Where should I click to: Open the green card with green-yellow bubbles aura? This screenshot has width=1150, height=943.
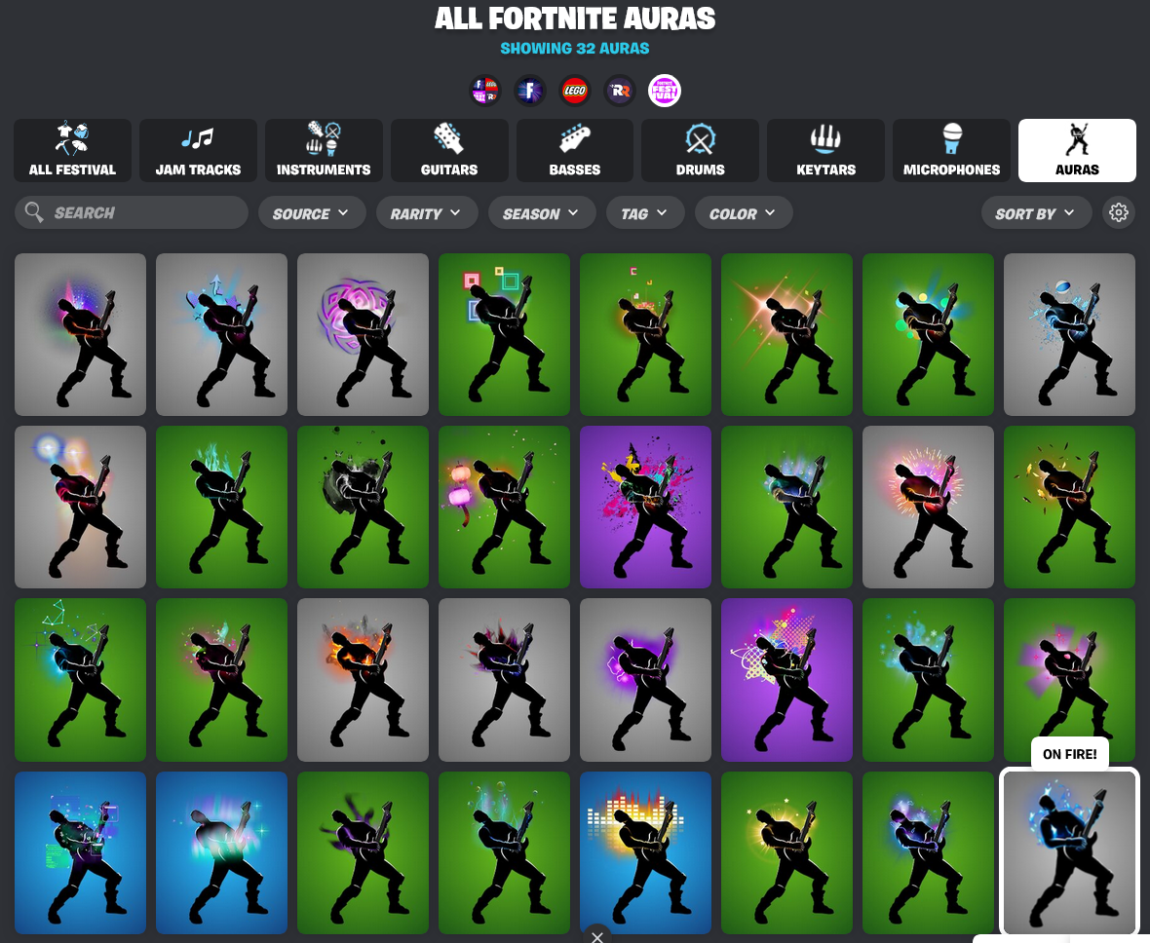(929, 334)
